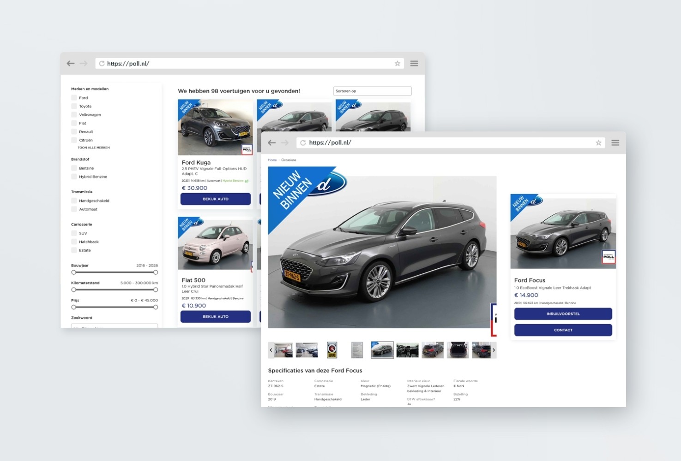Screen dimensions: 681x461
Task: Click the 'ZT-962-S' kenteken value
Action: [x=276, y=386]
